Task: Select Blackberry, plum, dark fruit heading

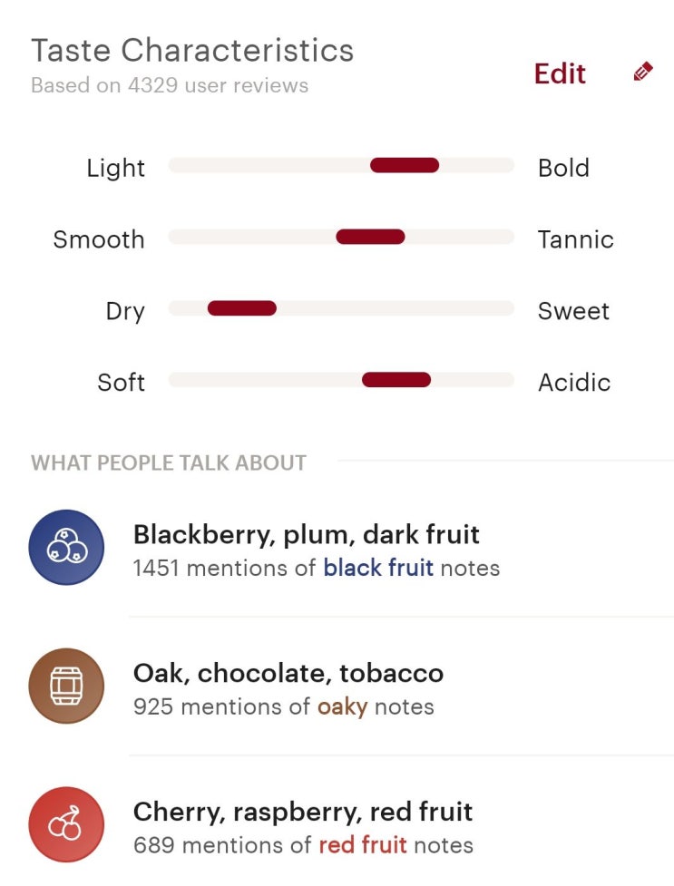Action: click(x=307, y=534)
